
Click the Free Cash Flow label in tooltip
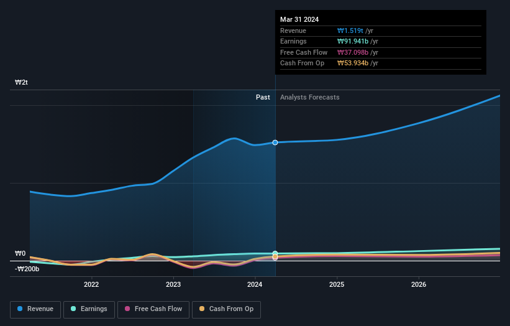(x=304, y=52)
